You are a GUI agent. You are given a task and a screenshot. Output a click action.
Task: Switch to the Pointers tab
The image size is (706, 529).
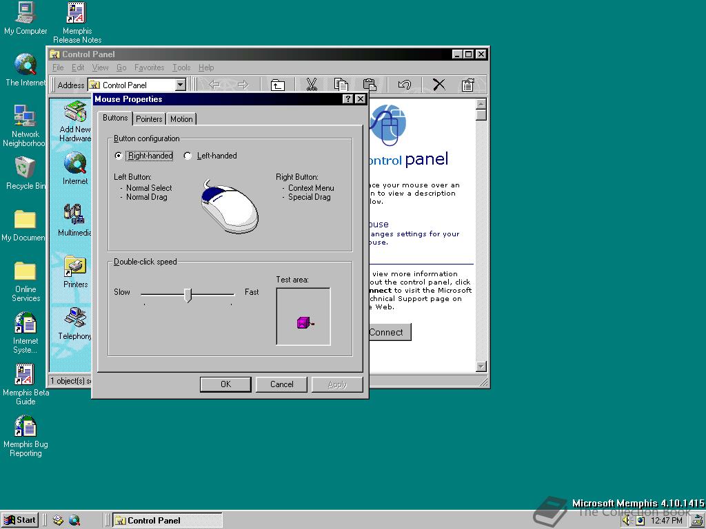pos(149,118)
